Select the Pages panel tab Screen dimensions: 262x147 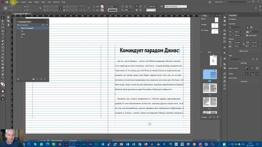[x=205, y=16]
